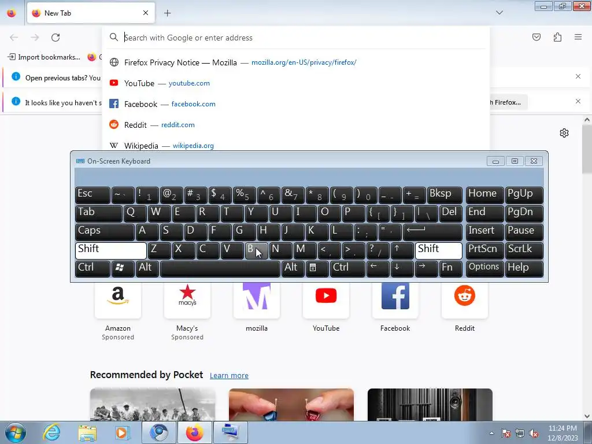
Task: Select the Firefox Privacy Notice suggestion
Action: [296, 62]
